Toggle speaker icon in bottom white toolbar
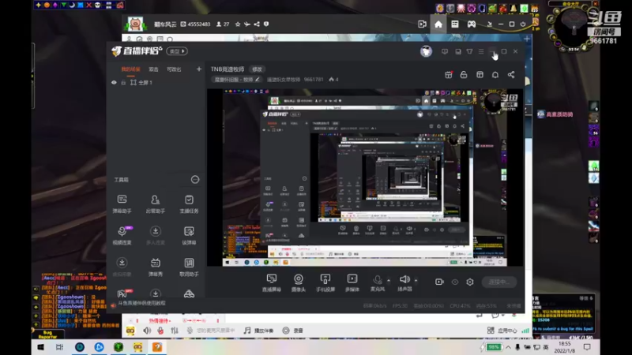The width and height of the screenshot is (632, 355). click(147, 331)
